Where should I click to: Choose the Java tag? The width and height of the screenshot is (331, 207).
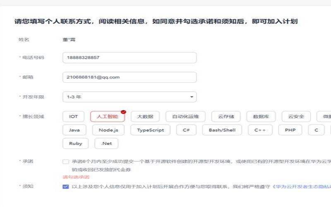74,130
